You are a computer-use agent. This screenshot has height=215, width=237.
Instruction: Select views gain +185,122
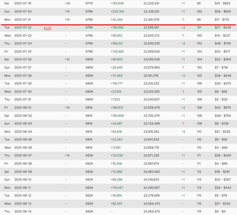coord(117,44)
